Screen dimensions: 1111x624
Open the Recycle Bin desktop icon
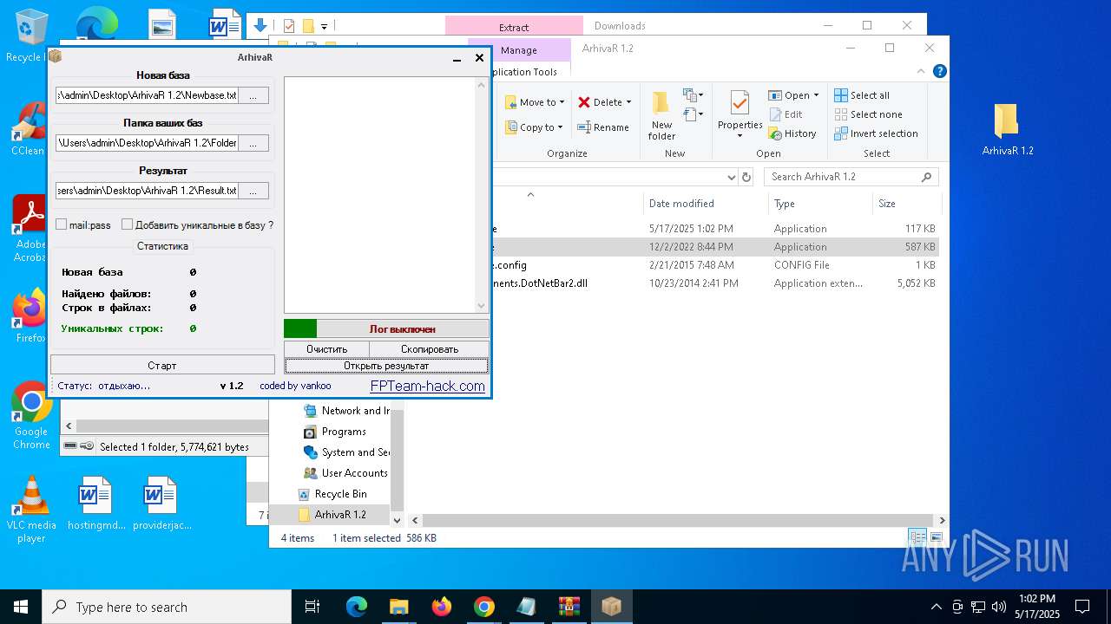30,36
